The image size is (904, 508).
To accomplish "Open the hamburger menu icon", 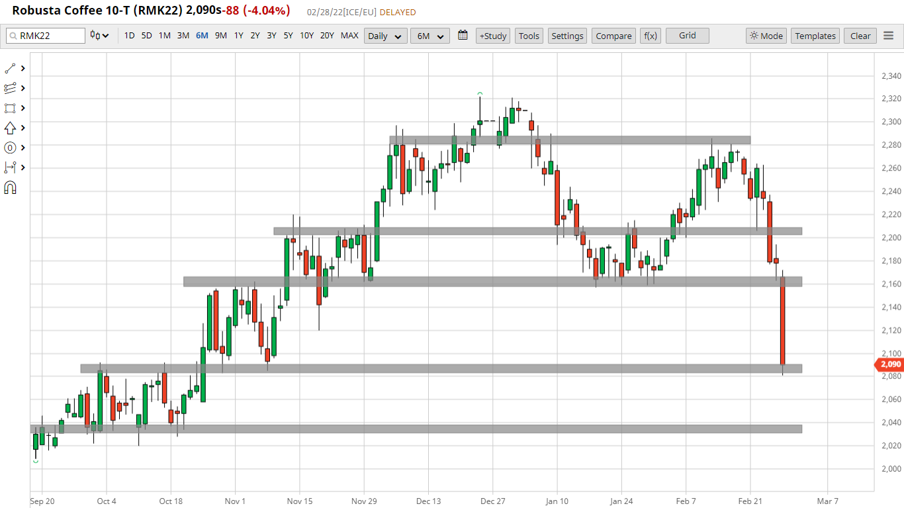I will 888,36.
